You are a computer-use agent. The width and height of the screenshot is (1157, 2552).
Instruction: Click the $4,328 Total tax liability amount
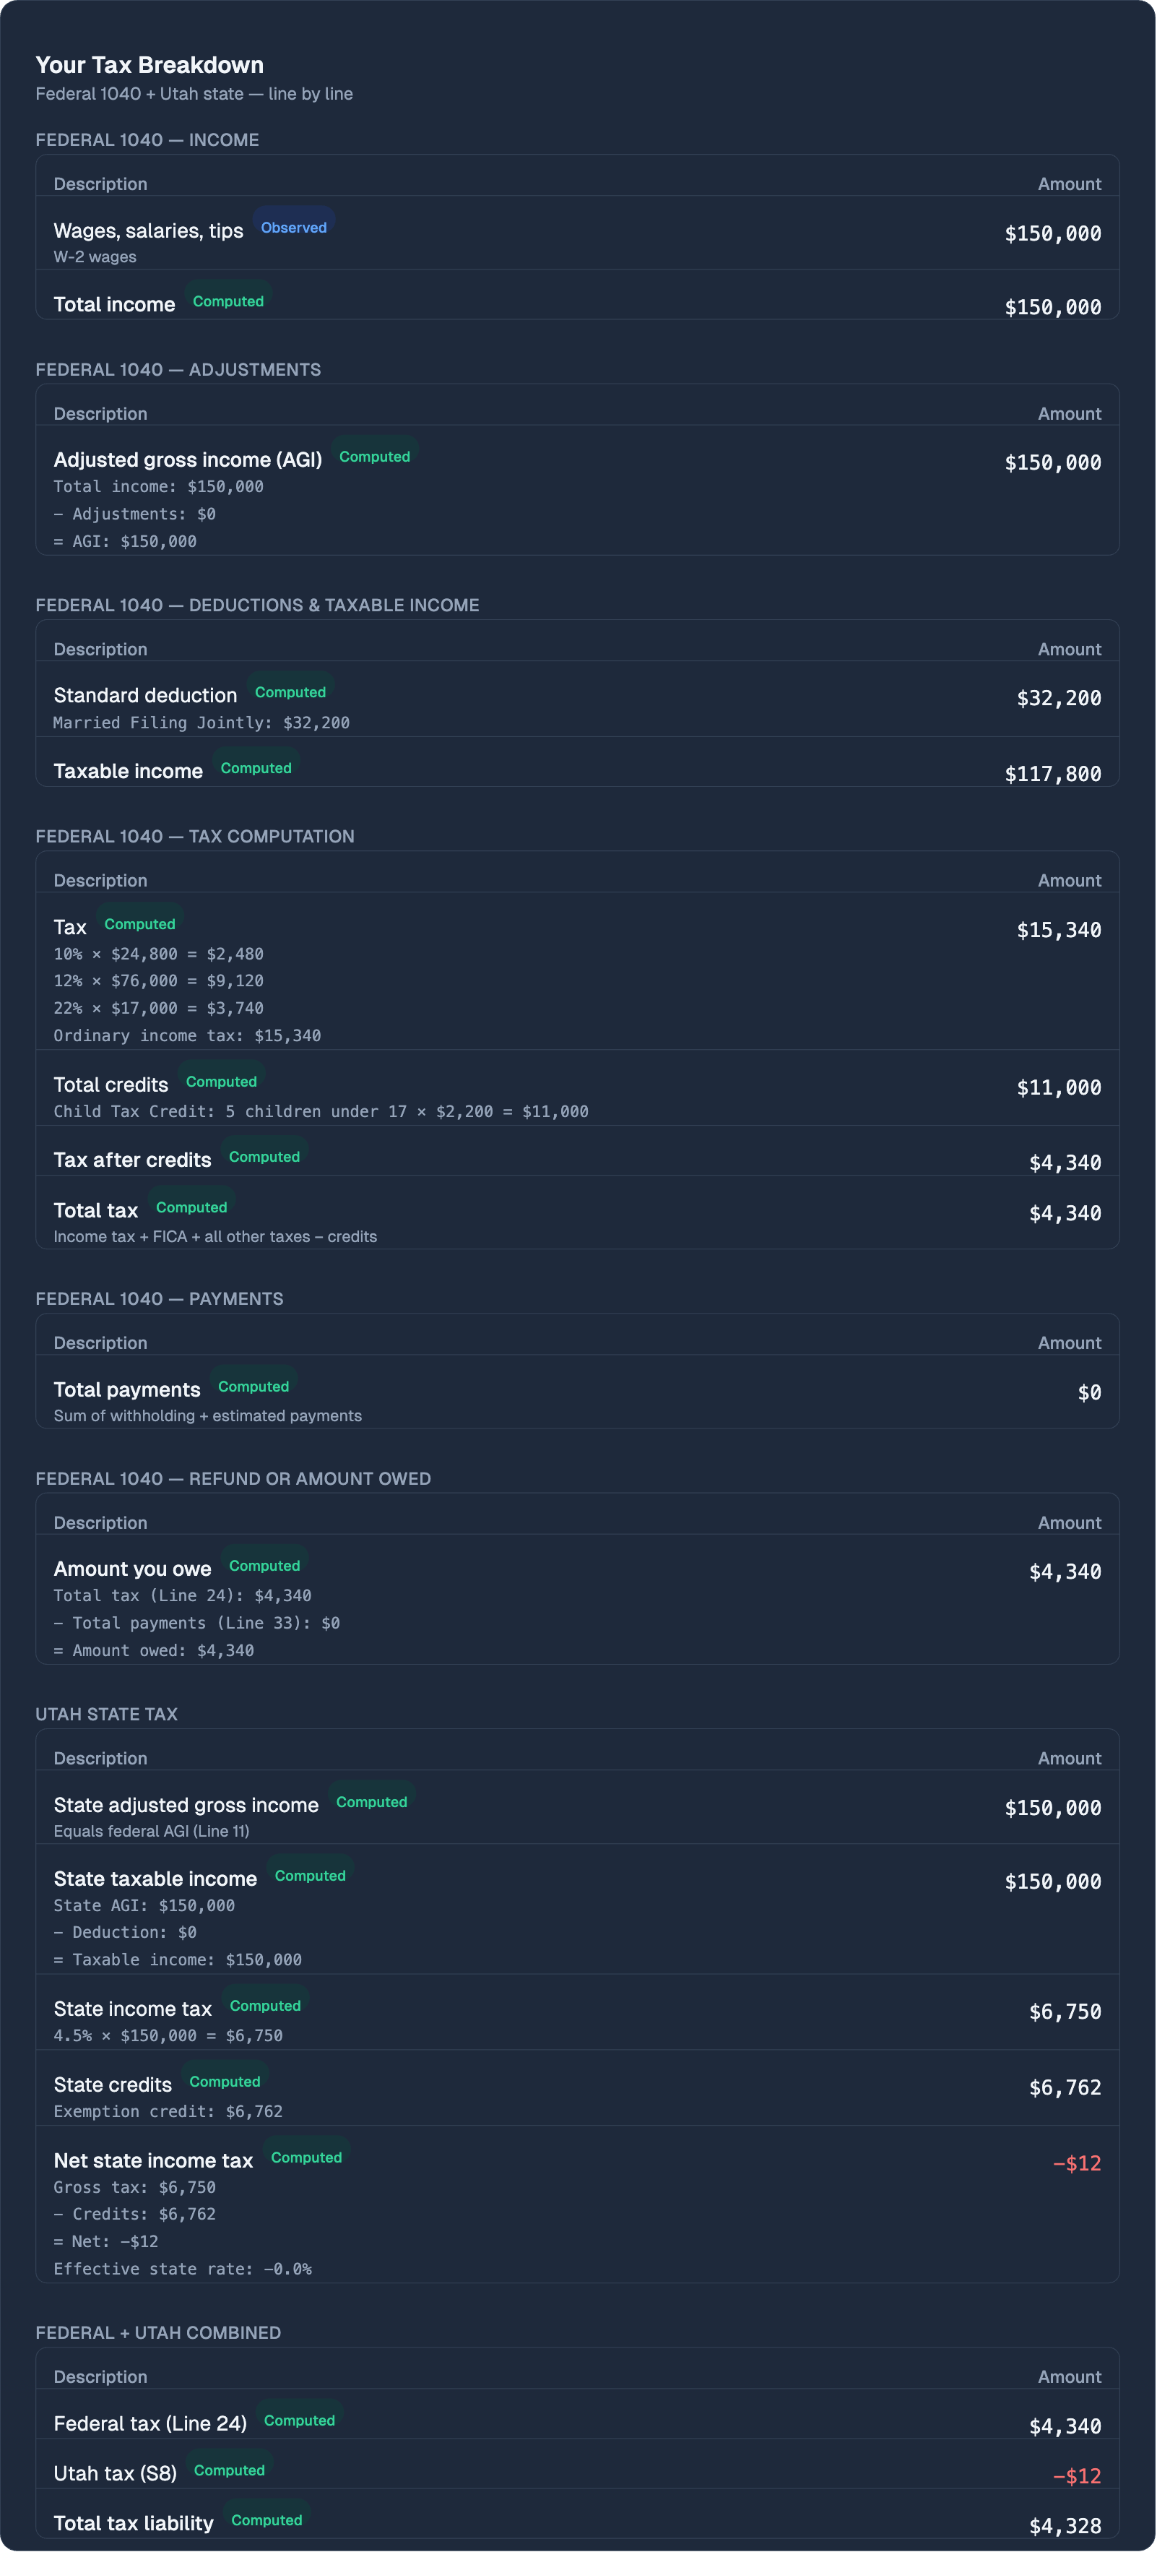pos(1065,2526)
